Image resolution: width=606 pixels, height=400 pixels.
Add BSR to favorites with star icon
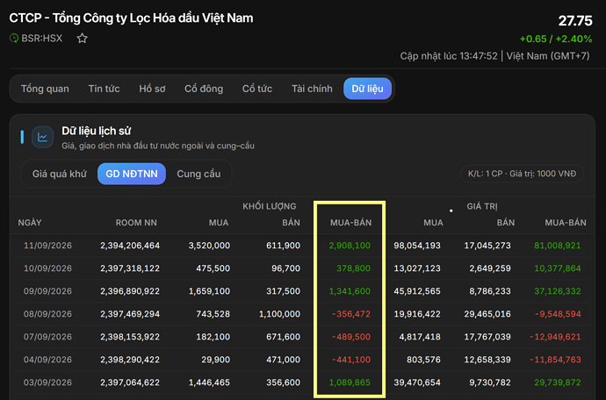82,39
